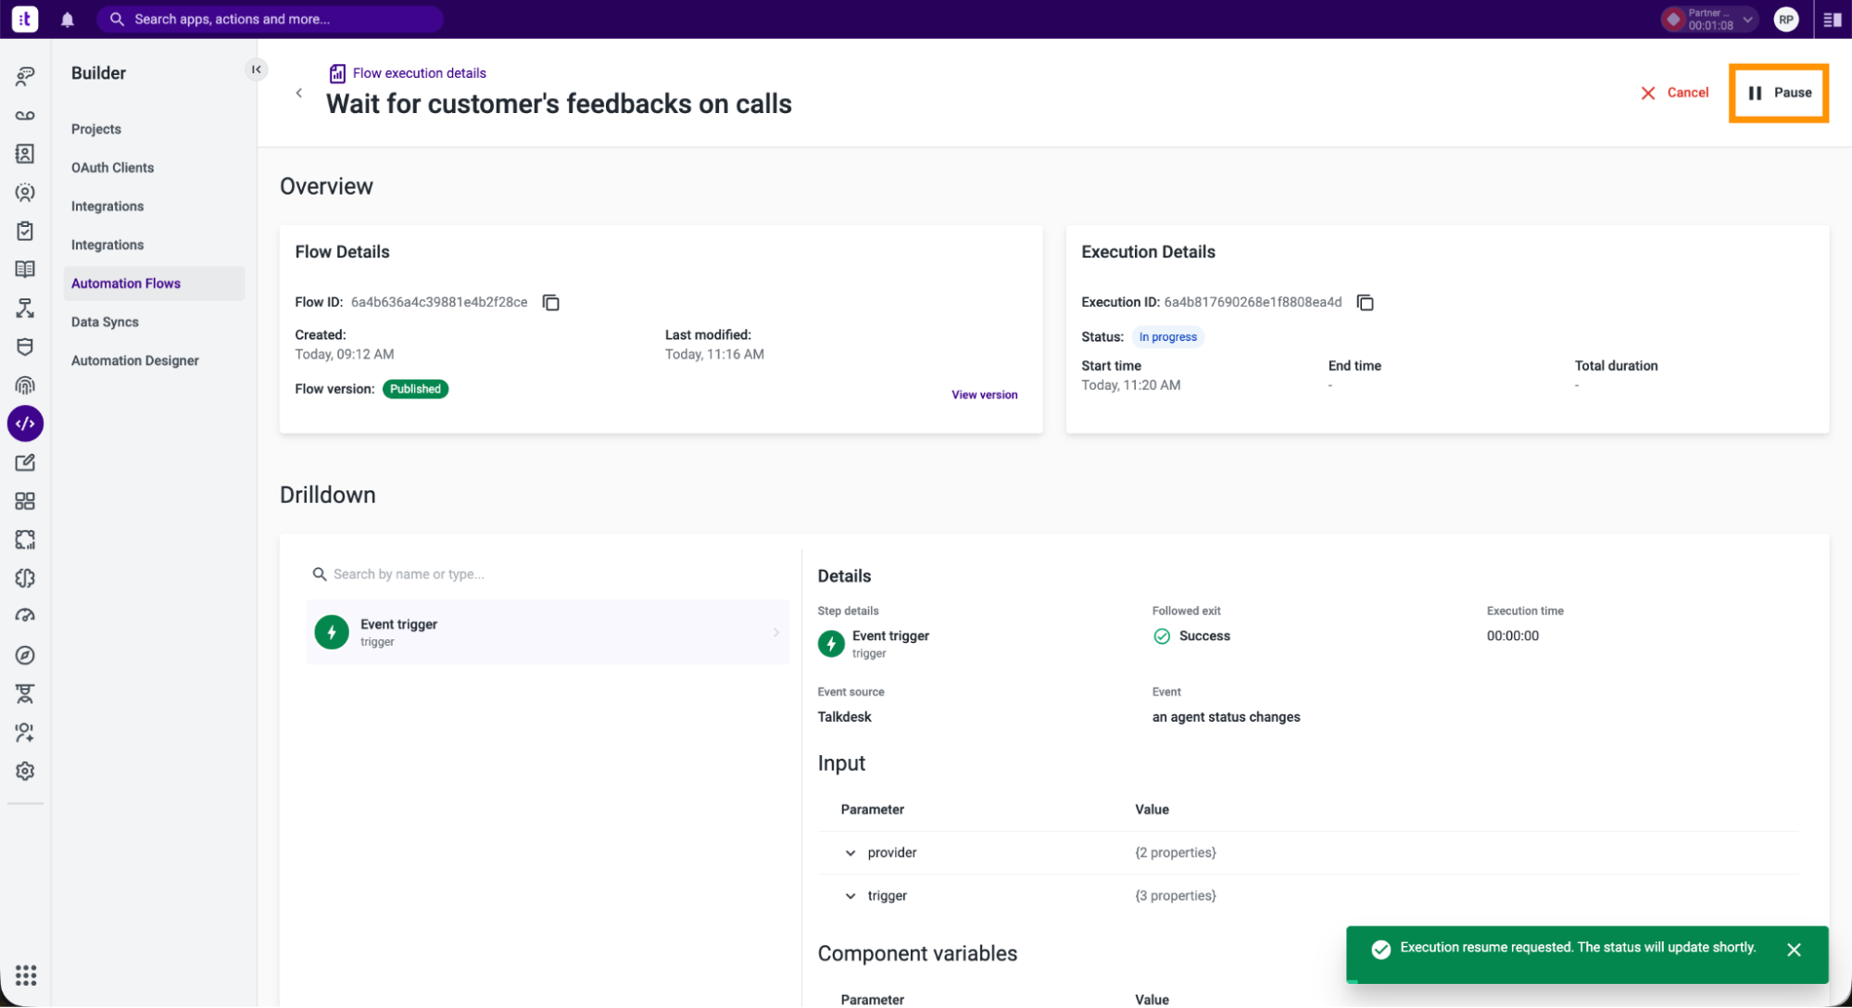Click the {3 properties} value for trigger
The width and height of the screenshot is (1852, 1008).
point(1175,895)
